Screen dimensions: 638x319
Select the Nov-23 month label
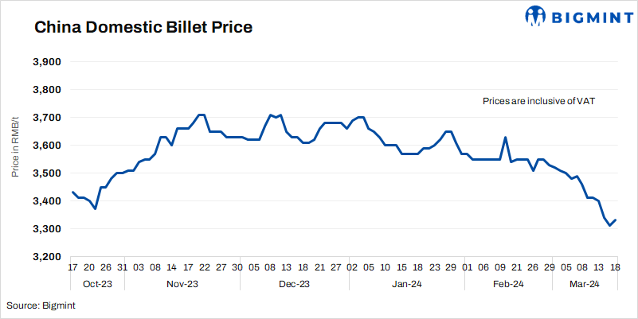click(x=182, y=284)
